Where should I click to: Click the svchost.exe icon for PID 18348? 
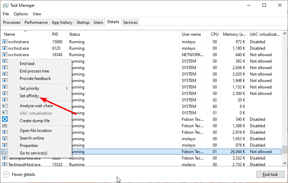coord(5,55)
